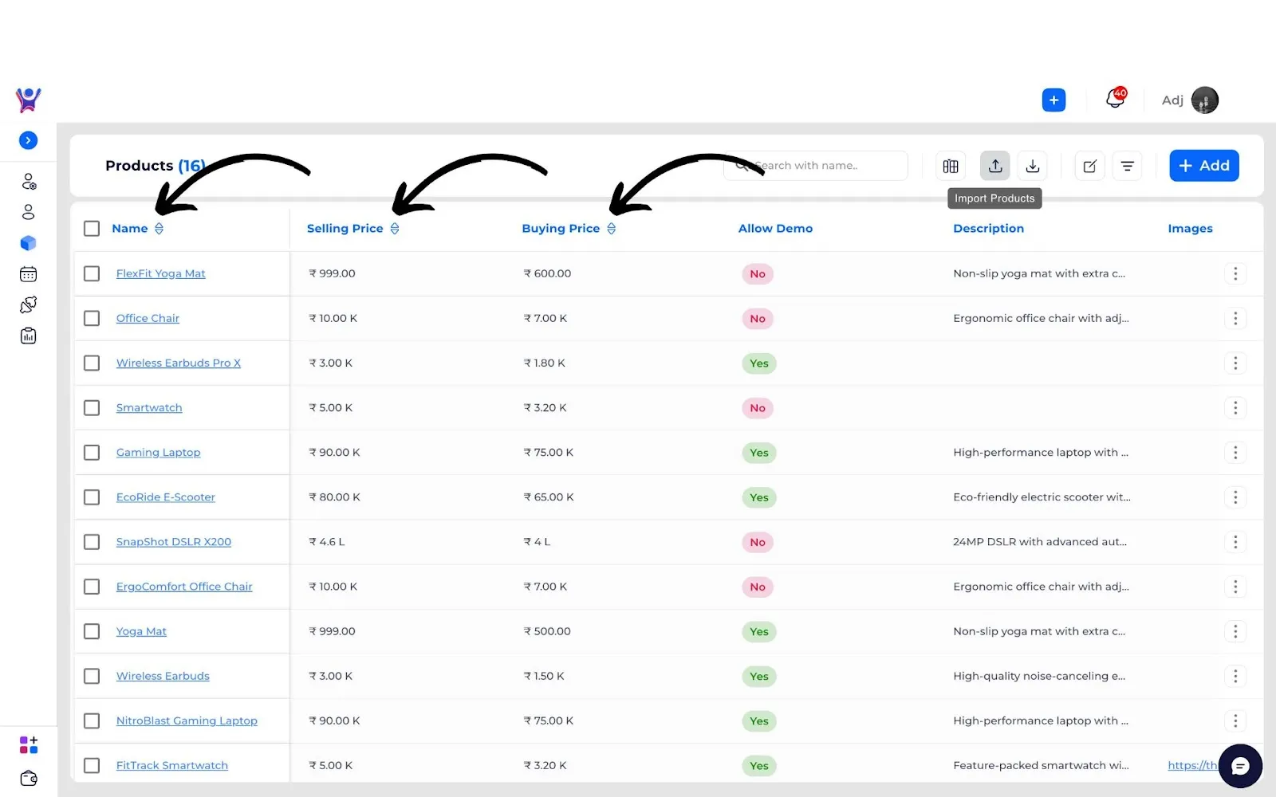1276x797 pixels.
Task: Click the Allow Demo column header
Action: tap(775, 229)
